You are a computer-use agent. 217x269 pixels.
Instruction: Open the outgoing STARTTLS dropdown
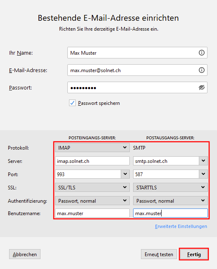point(170,187)
